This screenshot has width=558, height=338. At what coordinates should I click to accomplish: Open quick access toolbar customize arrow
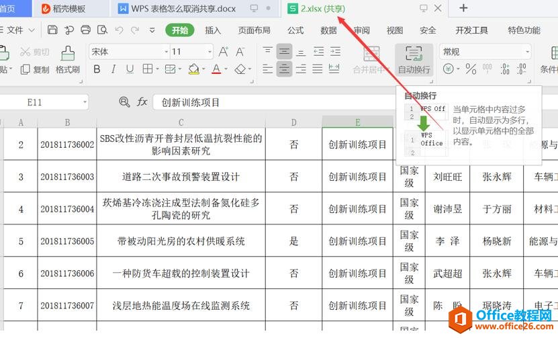[x=152, y=30]
